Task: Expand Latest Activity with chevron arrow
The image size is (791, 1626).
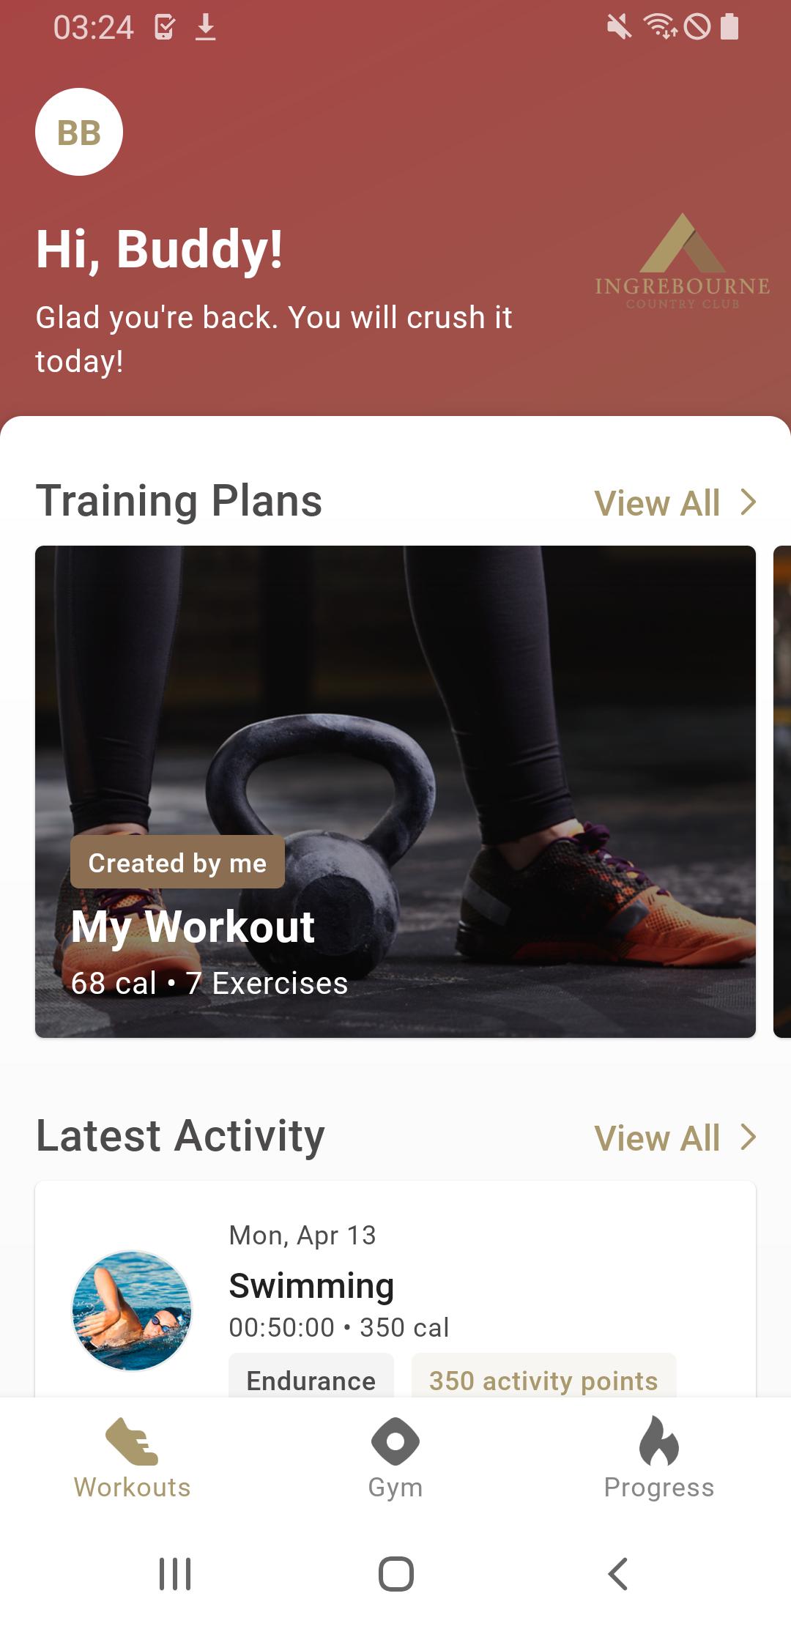Action: (x=748, y=1137)
